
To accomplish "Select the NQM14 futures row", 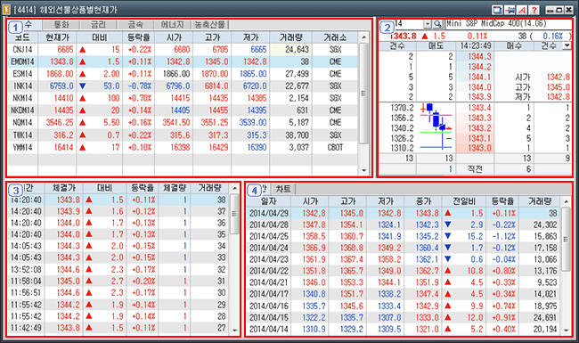I will (183, 123).
